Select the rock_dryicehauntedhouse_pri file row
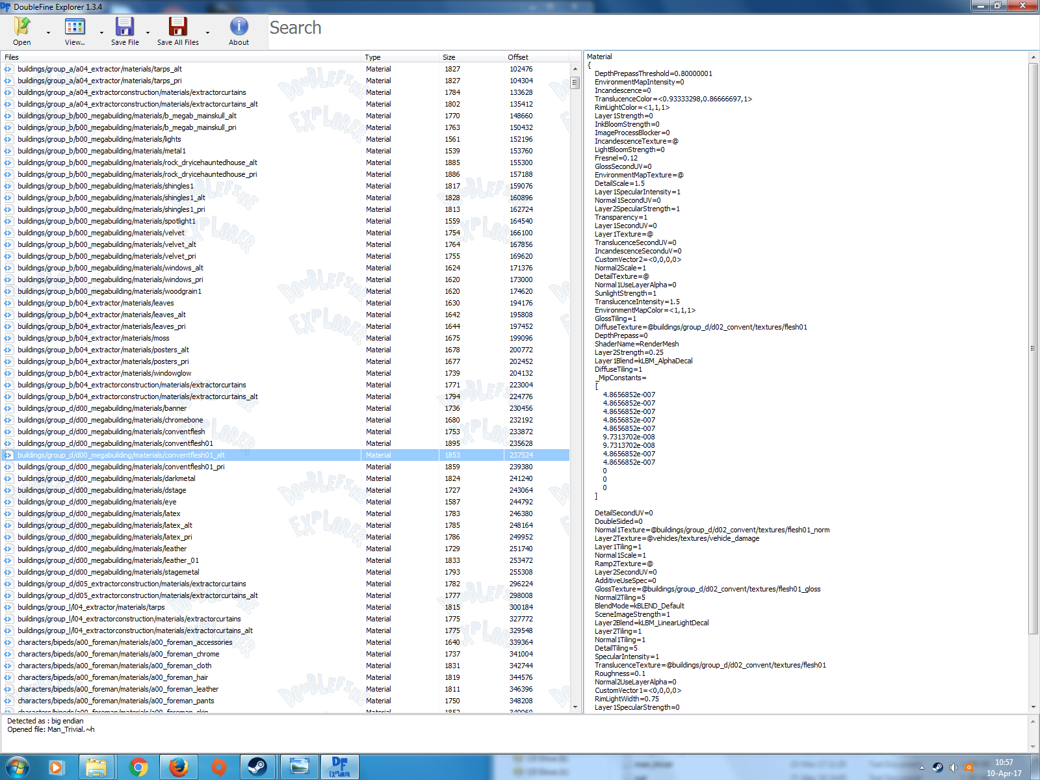 285,174
